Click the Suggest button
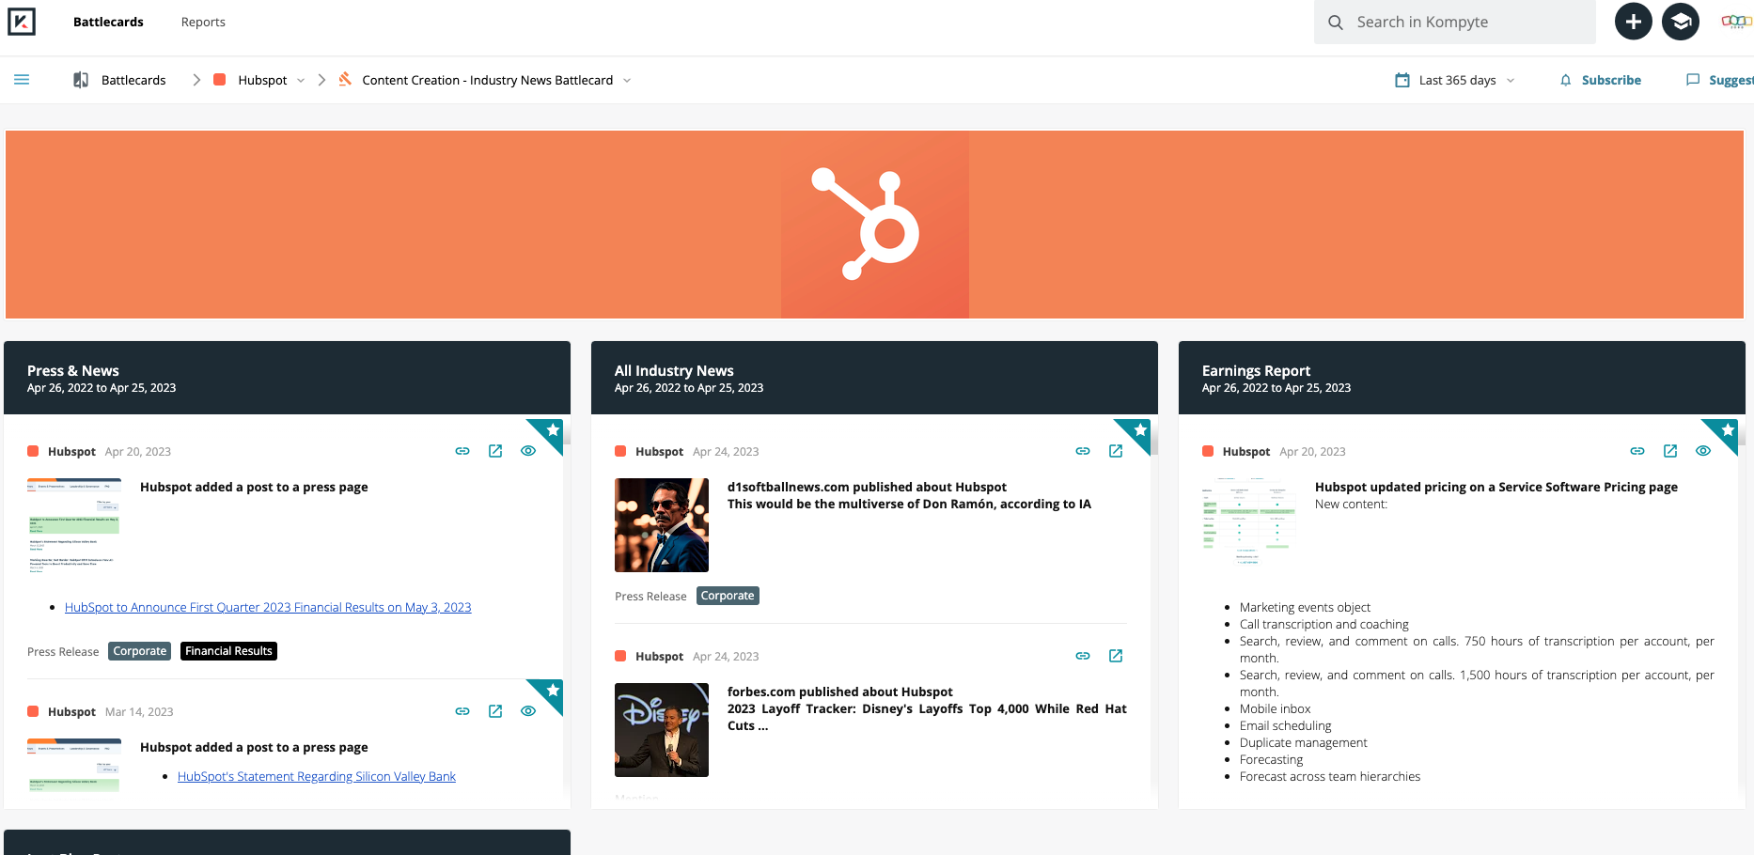 pyautogui.click(x=1731, y=80)
